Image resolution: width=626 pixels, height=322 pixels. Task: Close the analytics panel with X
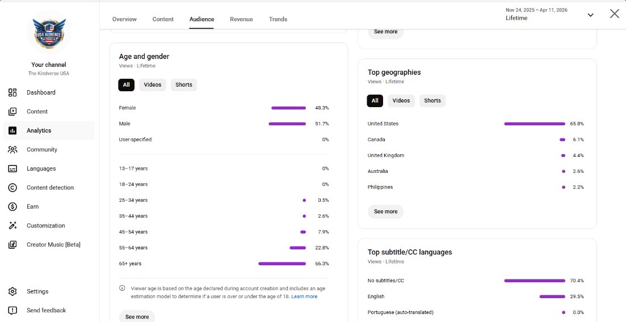(x=615, y=14)
